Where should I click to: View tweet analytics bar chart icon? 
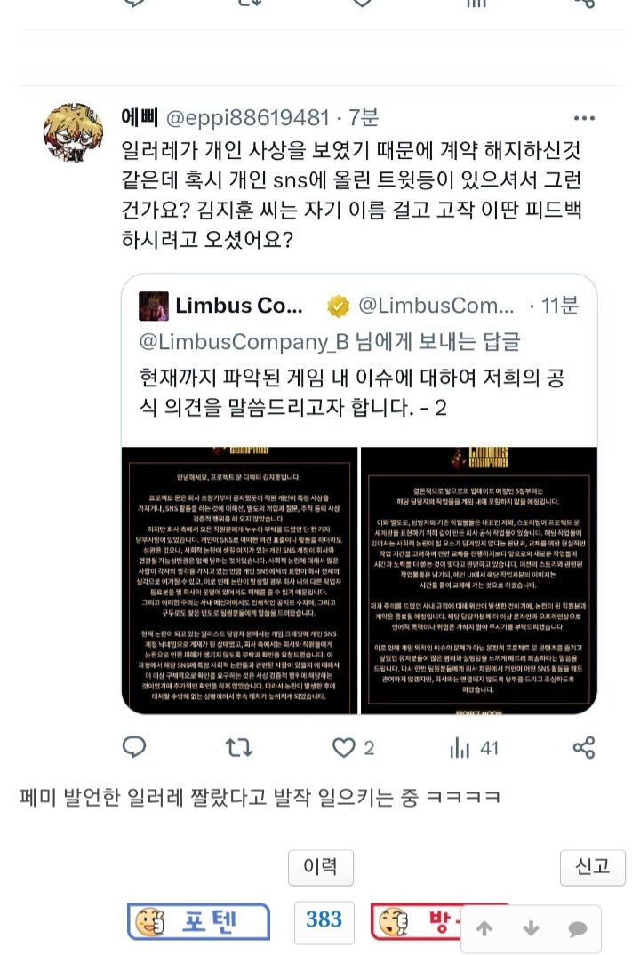[460, 747]
